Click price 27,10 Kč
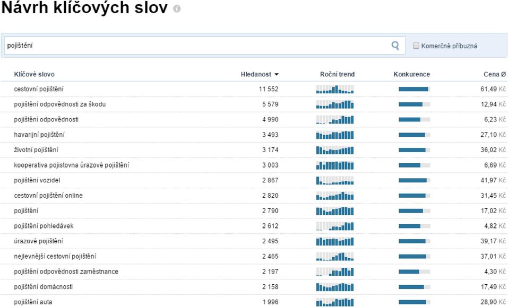The width and height of the screenshot is (509, 307). click(493, 135)
